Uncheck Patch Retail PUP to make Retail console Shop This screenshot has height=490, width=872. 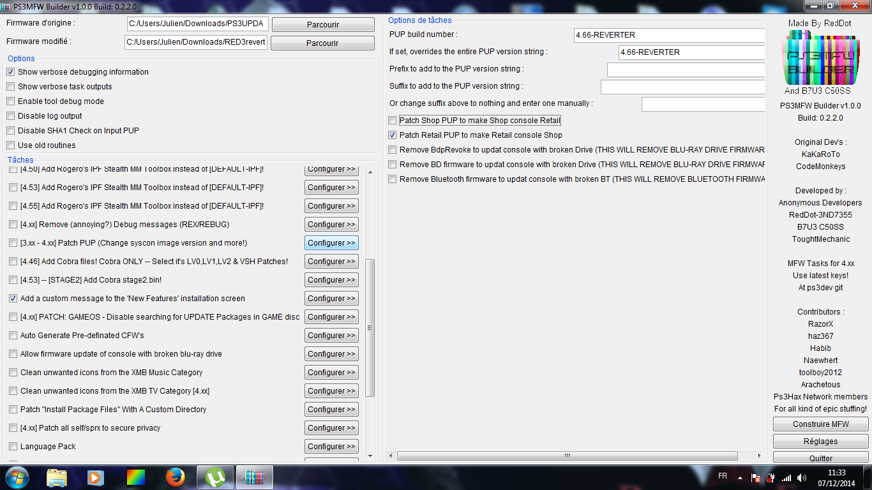coord(392,135)
